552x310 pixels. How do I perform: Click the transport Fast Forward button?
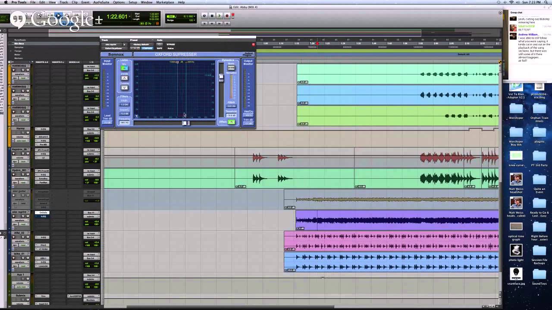220,23
